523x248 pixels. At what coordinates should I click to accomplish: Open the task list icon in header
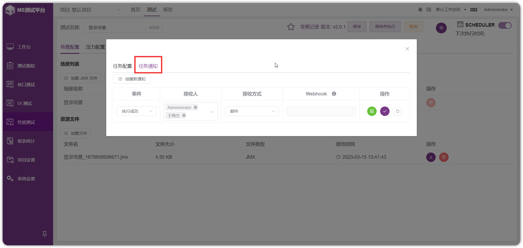(x=429, y=10)
